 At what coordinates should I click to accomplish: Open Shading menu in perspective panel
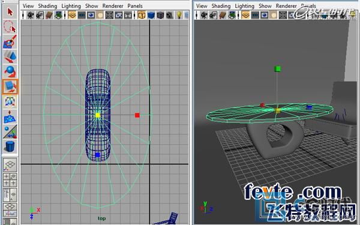(221, 6)
